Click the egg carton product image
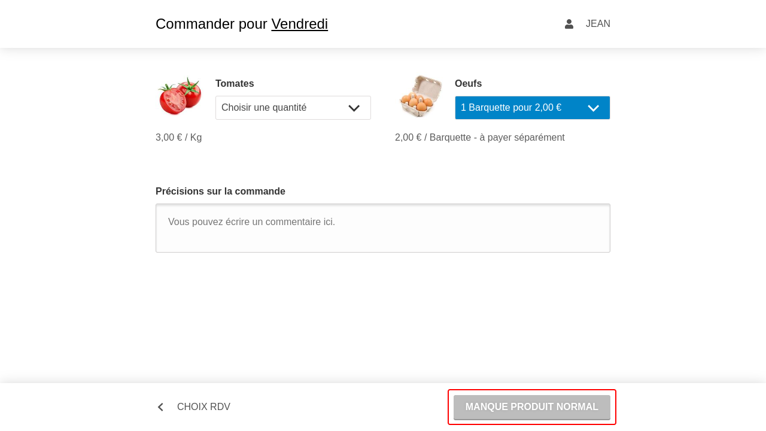The width and height of the screenshot is (766, 431). click(x=420, y=96)
